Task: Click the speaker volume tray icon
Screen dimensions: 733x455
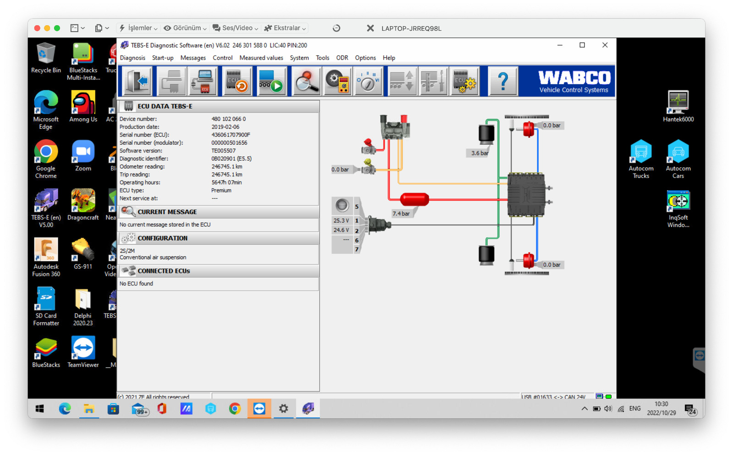Action: pos(608,409)
